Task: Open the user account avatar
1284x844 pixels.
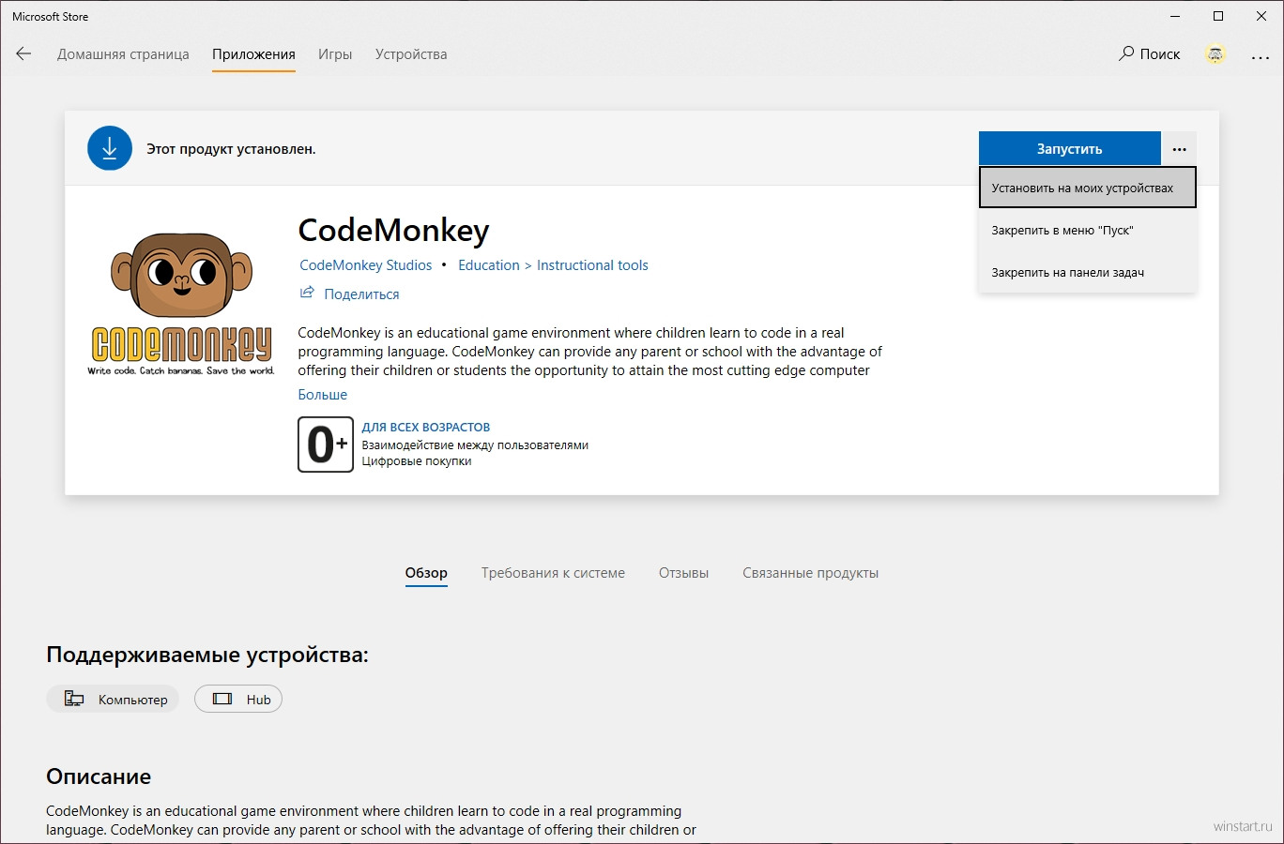Action: coord(1215,54)
